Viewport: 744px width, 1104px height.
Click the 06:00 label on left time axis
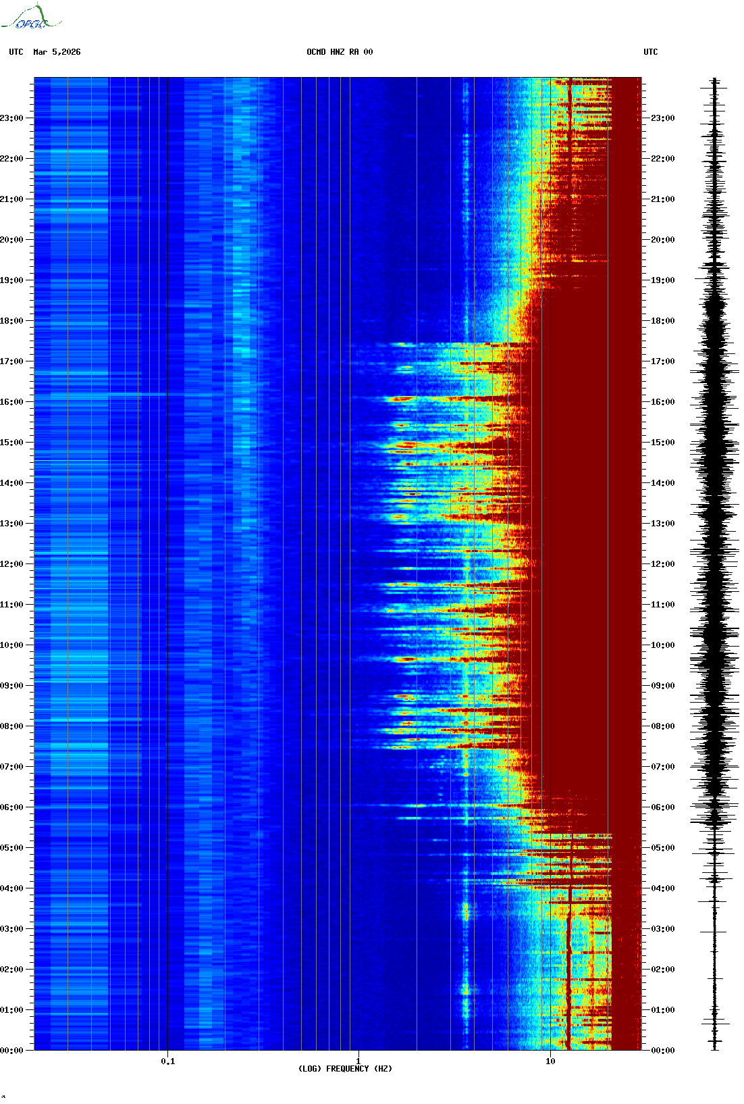(11, 807)
